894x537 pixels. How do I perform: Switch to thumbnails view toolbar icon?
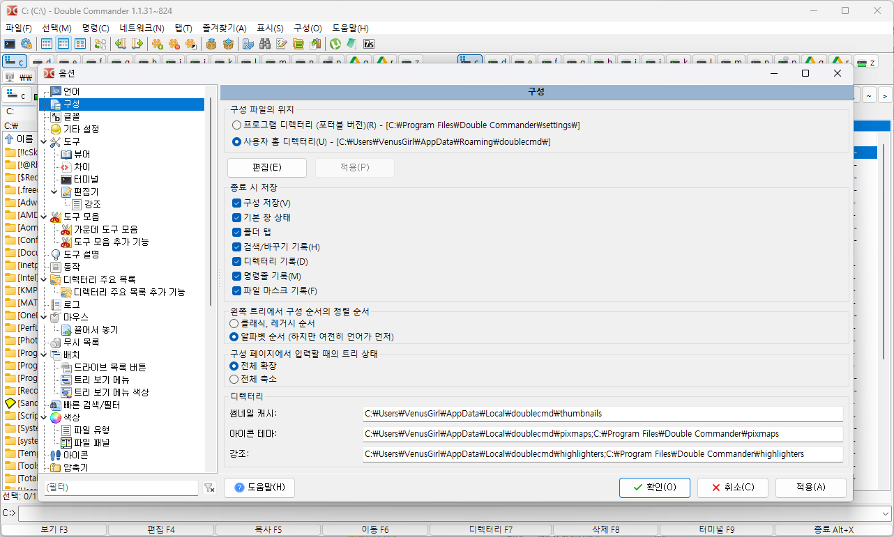[x=80, y=44]
